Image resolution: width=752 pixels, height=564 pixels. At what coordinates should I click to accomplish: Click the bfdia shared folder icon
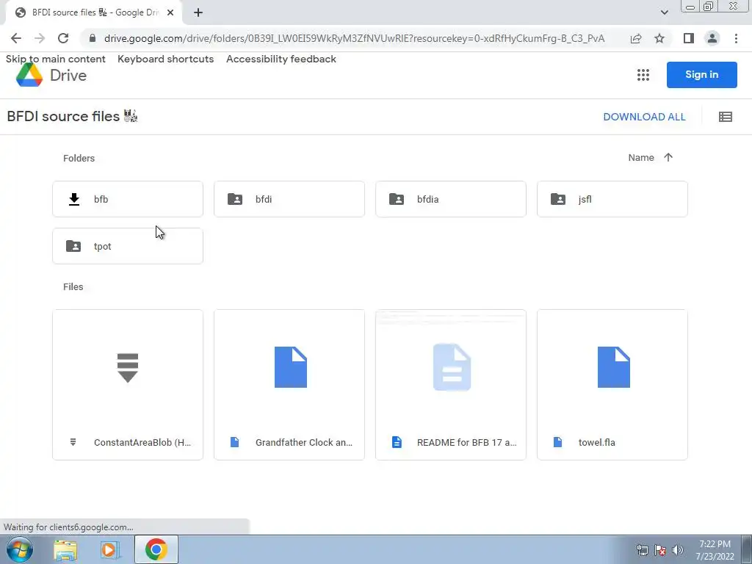tap(397, 199)
